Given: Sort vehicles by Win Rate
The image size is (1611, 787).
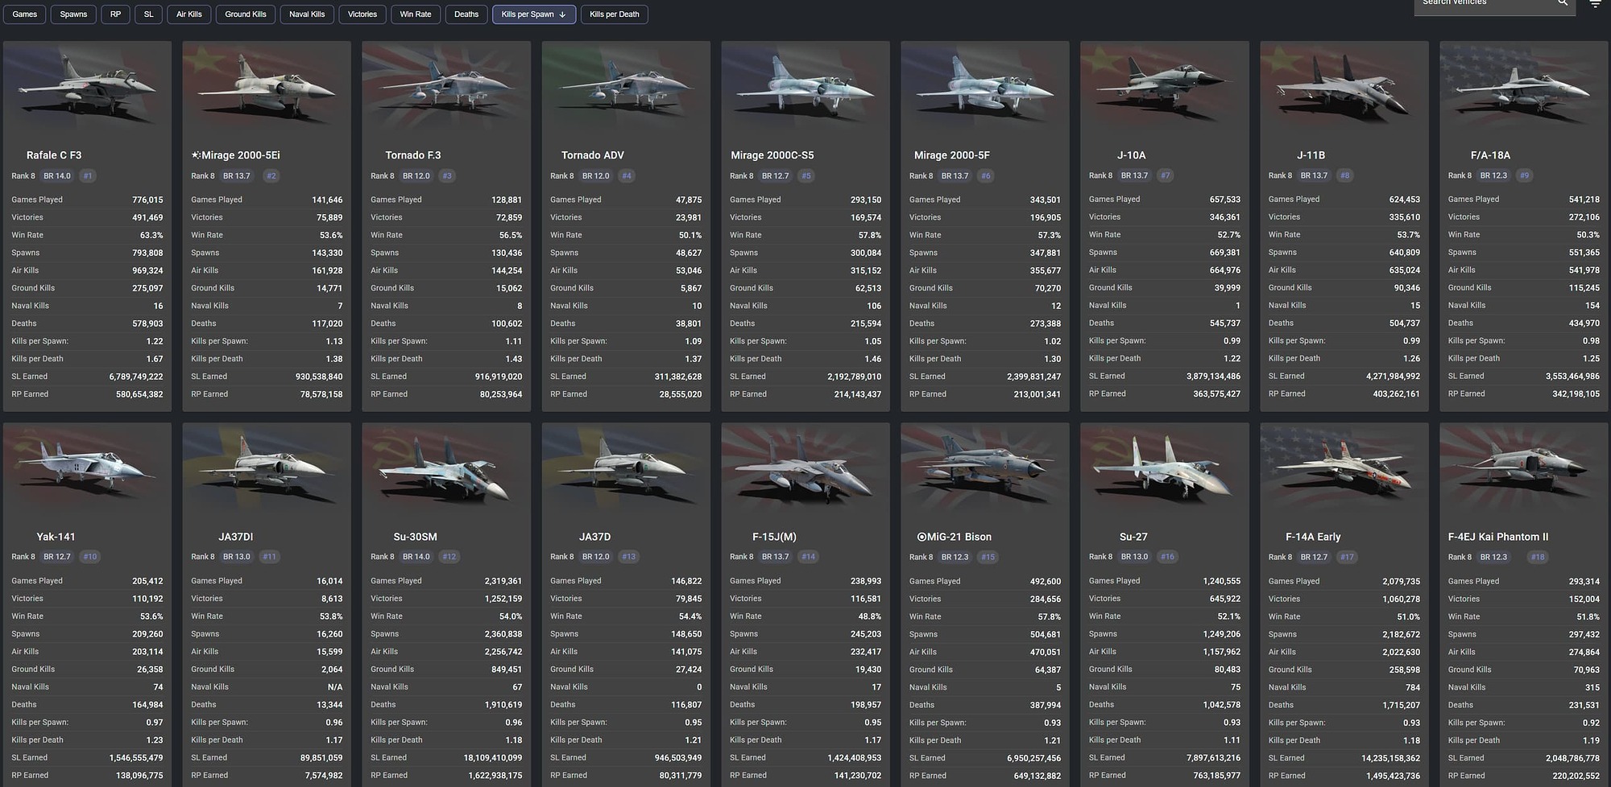Looking at the screenshot, I should click(x=416, y=14).
